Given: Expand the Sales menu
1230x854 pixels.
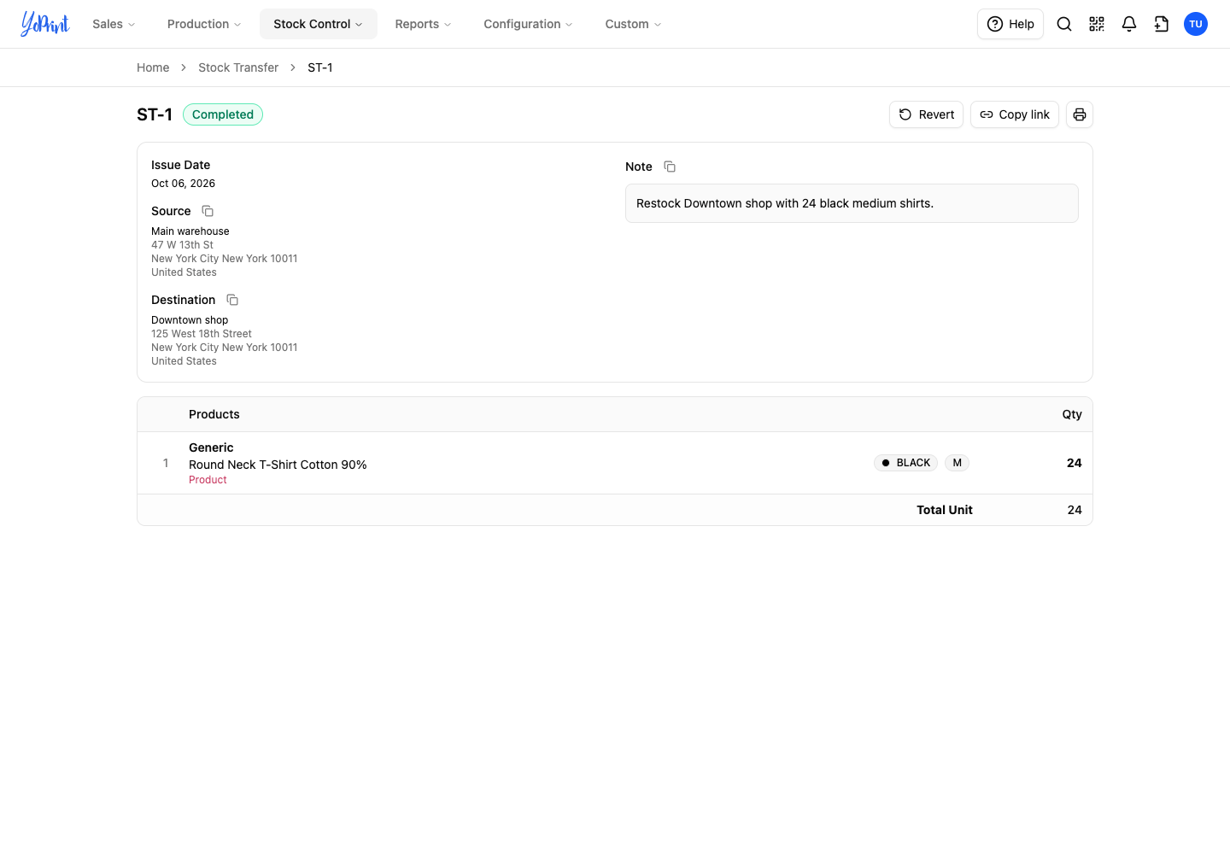Looking at the screenshot, I should (114, 24).
